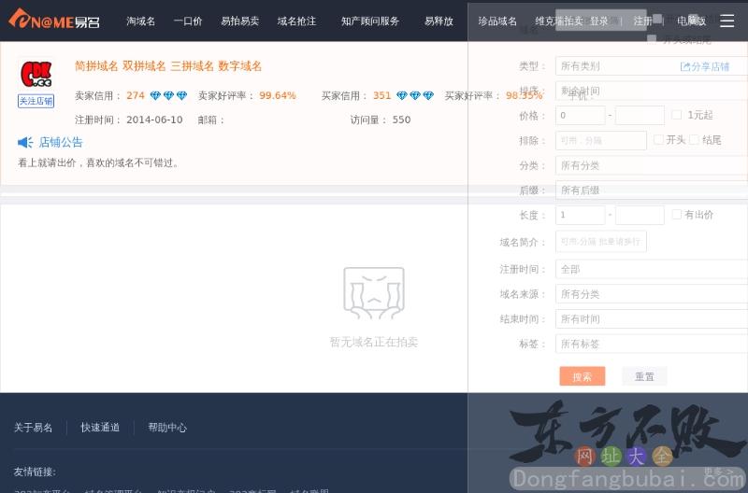Click the CDK.cc shop logo

[36, 75]
